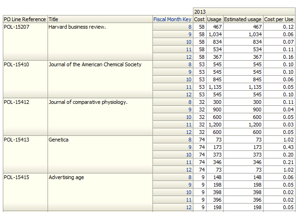
Task: Click cost per use 0.03 for comparative physiology
Action: point(279,125)
